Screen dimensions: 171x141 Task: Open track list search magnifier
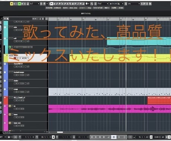point(46,19)
